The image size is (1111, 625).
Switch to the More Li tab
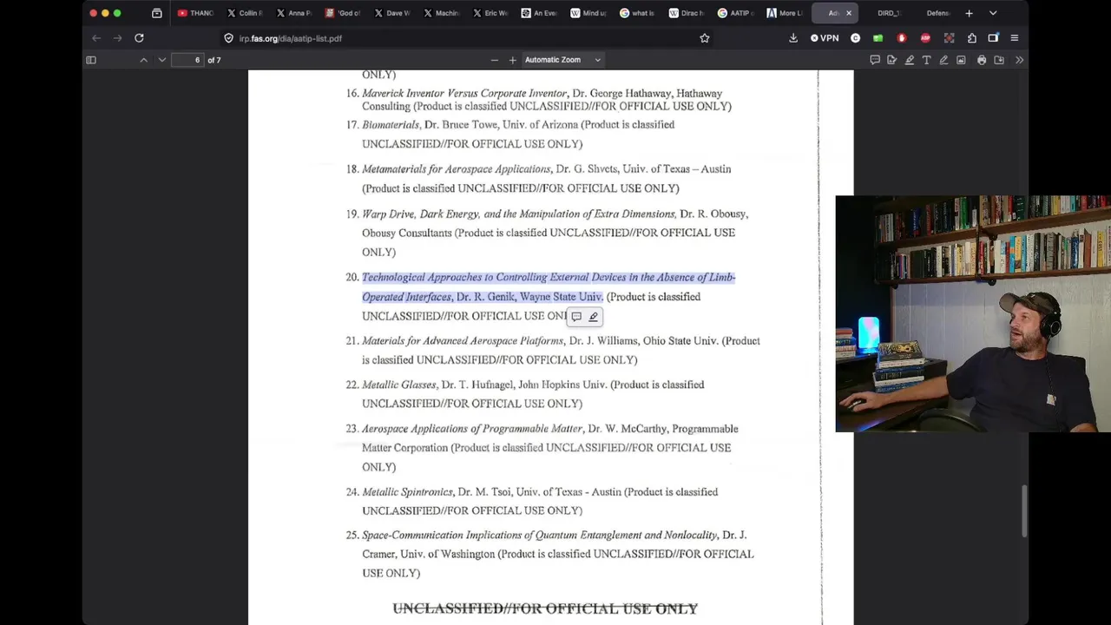[786, 13]
